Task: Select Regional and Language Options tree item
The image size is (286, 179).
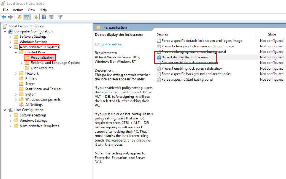Action: (55, 63)
